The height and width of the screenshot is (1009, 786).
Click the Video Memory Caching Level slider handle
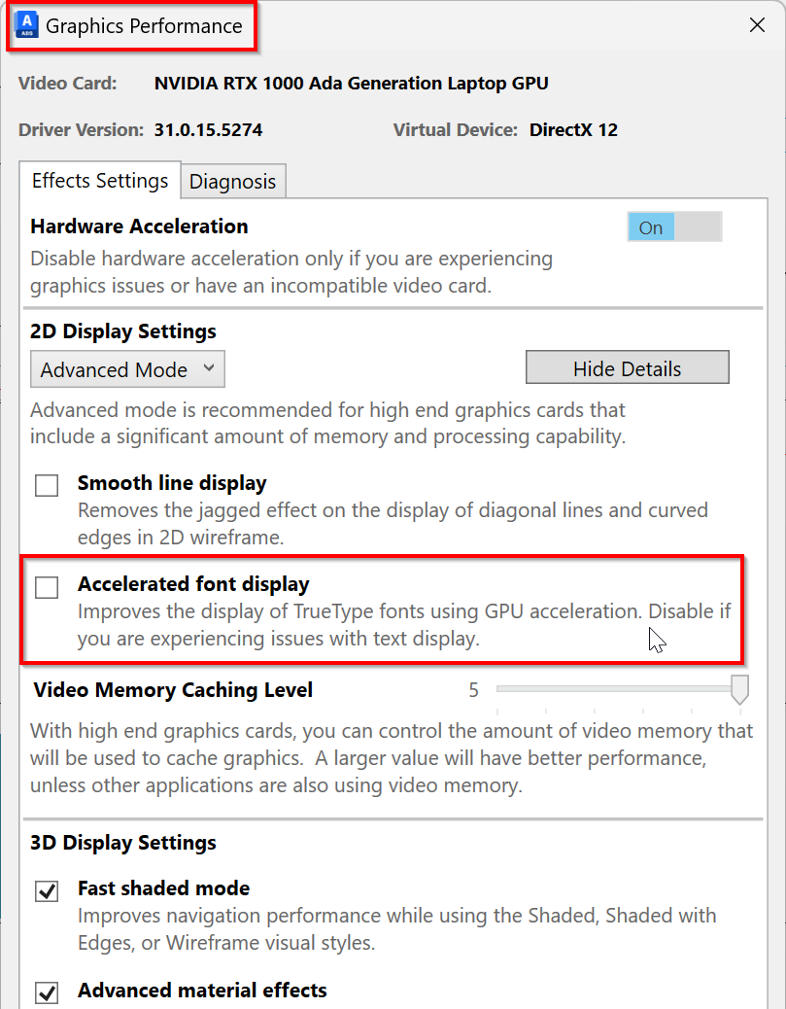(739, 690)
